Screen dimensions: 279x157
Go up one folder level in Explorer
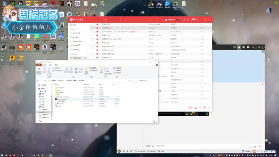pos(46,81)
